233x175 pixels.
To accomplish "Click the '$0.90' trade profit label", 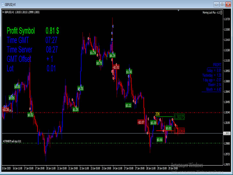I will point(159,140).
